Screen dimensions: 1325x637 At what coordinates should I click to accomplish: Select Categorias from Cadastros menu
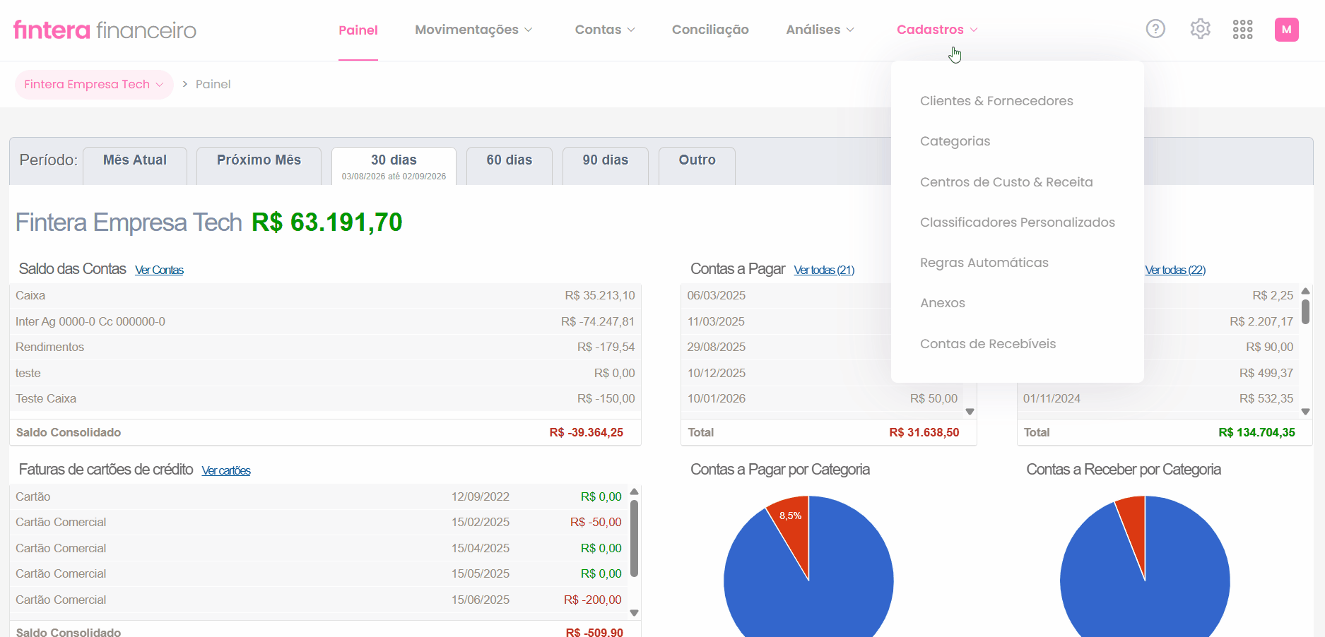(x=955, y=141)
